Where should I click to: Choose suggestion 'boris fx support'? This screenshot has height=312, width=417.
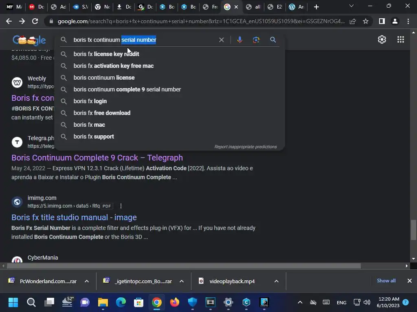pos(170,136)
